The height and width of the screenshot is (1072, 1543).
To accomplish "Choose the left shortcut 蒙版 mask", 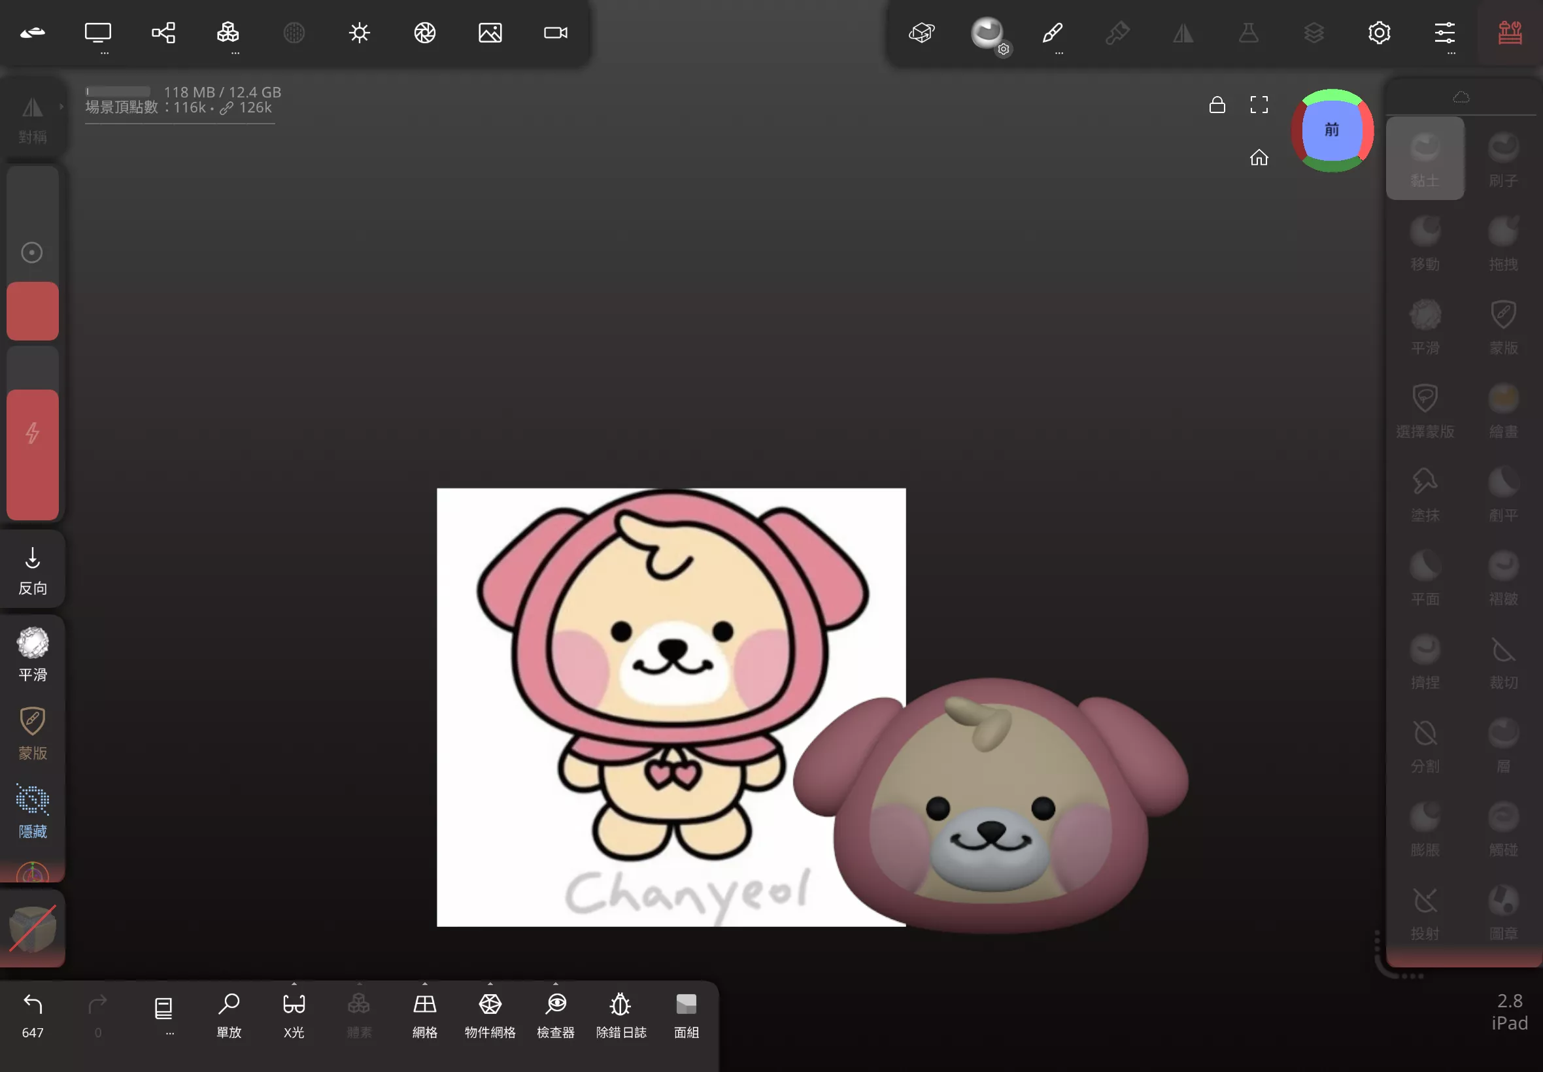I will click(32, 733).
